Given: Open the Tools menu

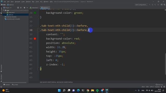Looking at the screenshot, I should click(x=37, y=2).
